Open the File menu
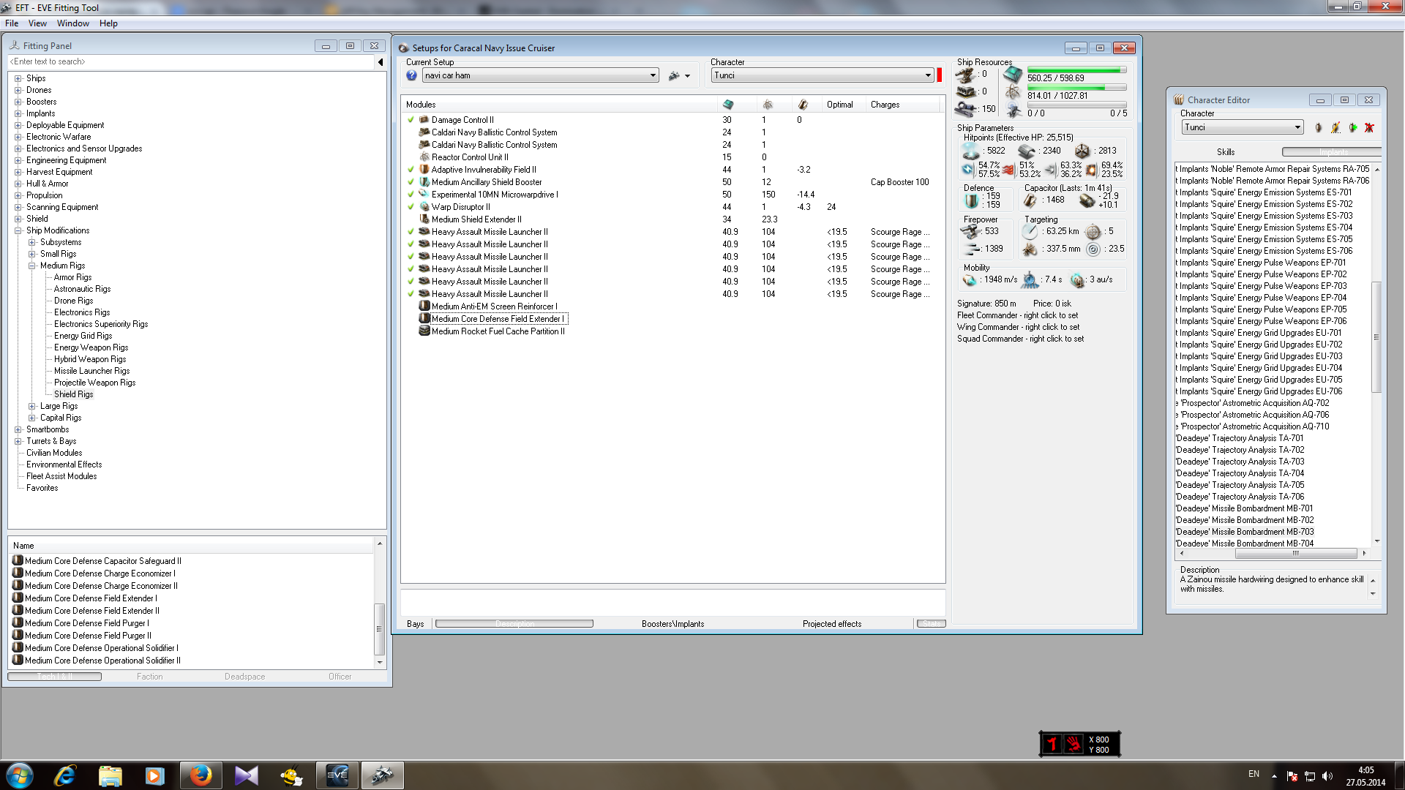 coord(12,23)
